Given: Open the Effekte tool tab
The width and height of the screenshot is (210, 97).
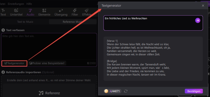Looking at the screenshot, I should [87, 12].
